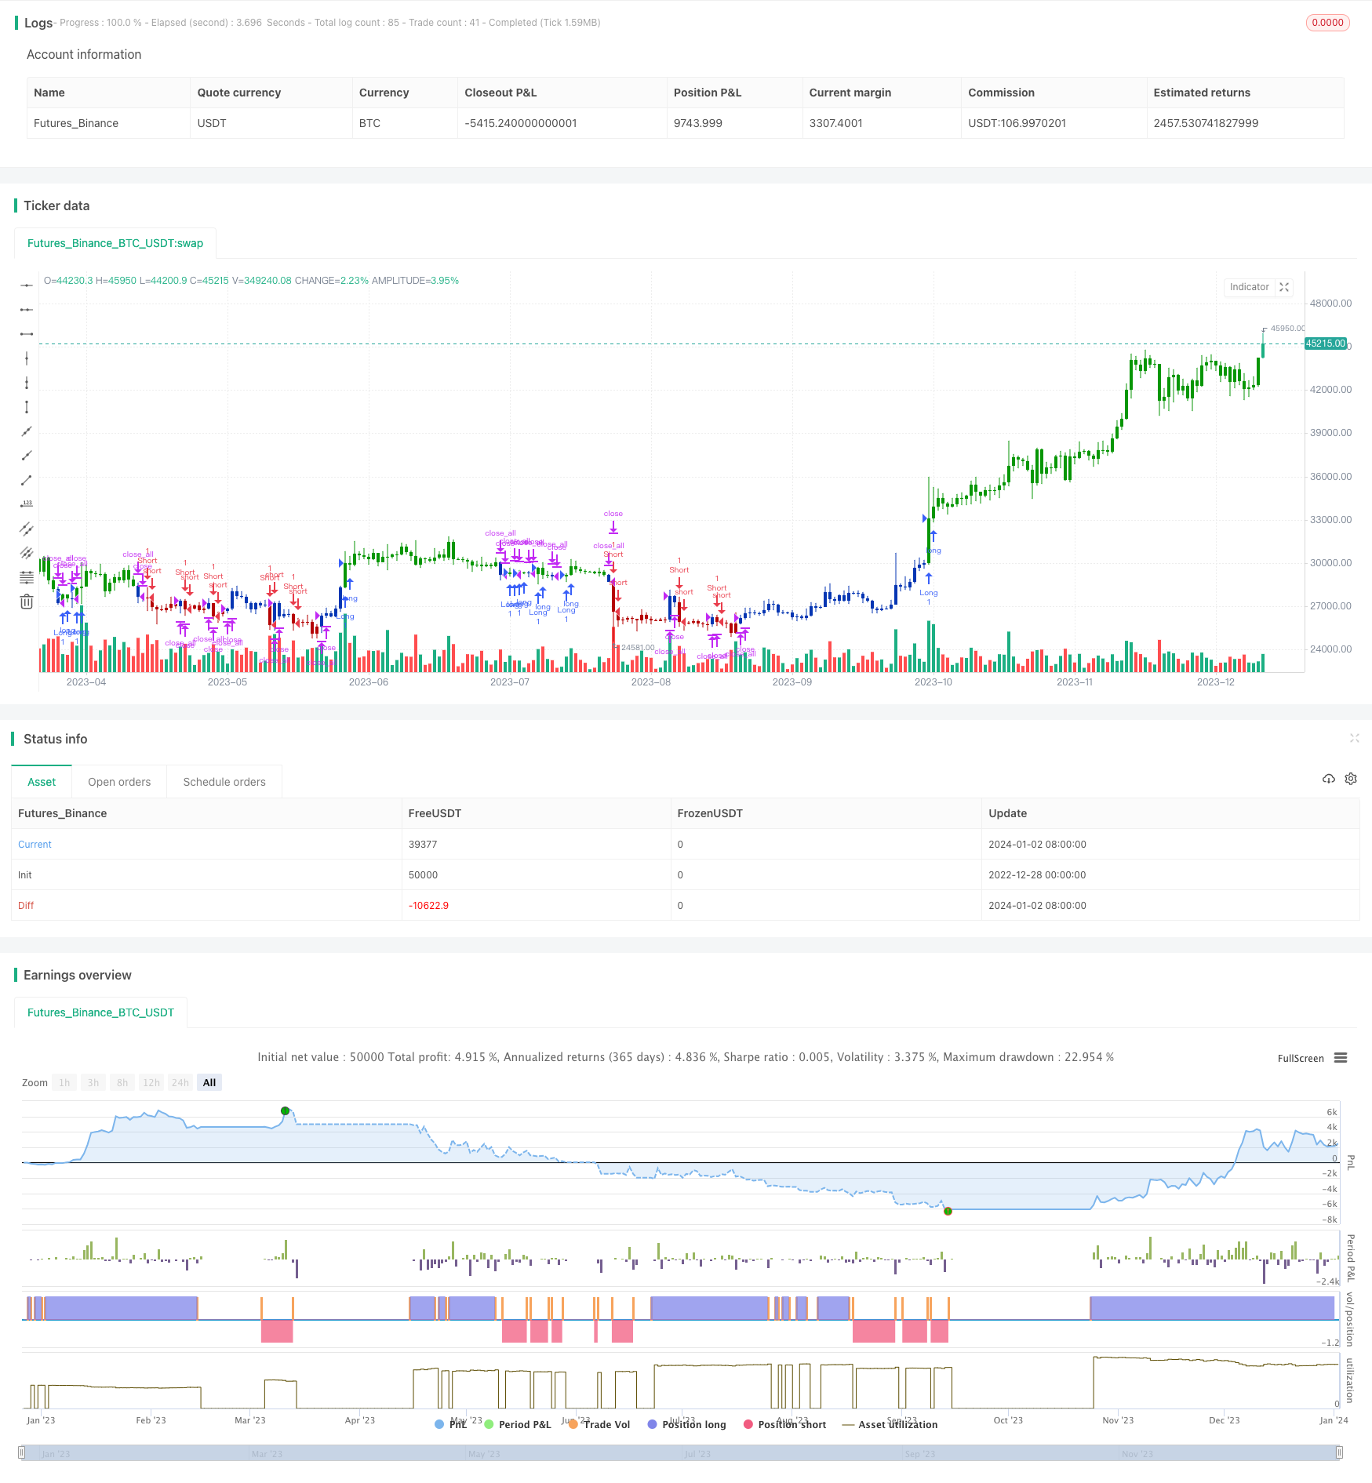
Task: Click the 0.0000 badge in Logs header
Action: point(1327,23)
